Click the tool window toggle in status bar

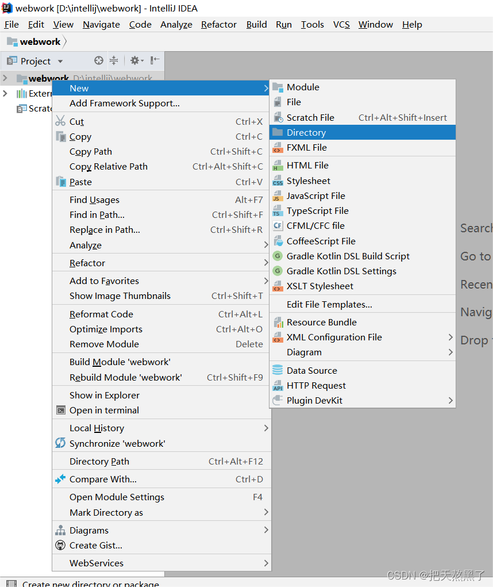coord(11,583)
